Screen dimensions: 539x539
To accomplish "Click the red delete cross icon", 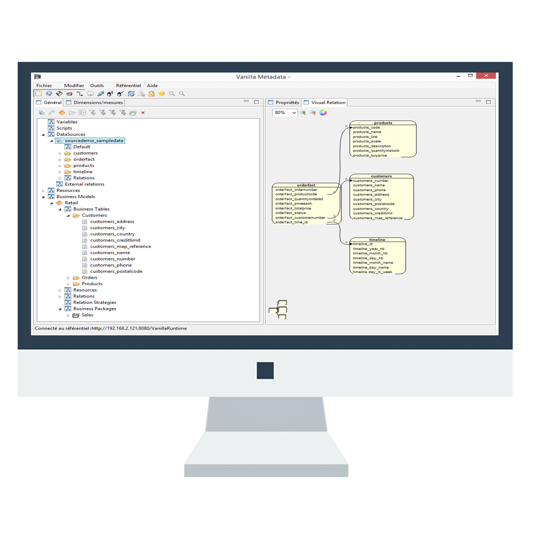I will [x=143, y=113].
